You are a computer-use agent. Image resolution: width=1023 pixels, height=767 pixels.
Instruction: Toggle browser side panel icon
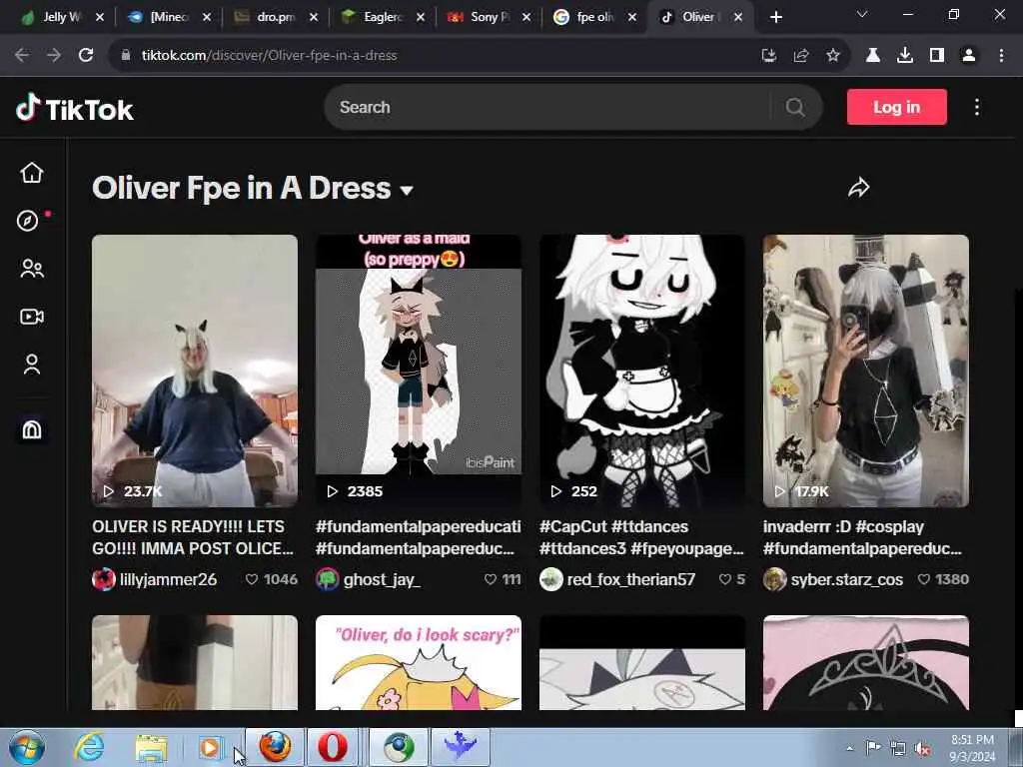pyautogui.click(x=937, y=56)
